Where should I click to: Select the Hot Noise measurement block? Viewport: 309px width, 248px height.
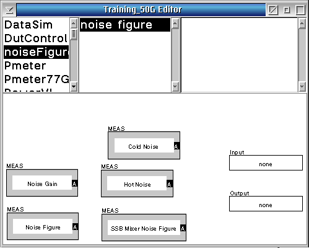137,184
